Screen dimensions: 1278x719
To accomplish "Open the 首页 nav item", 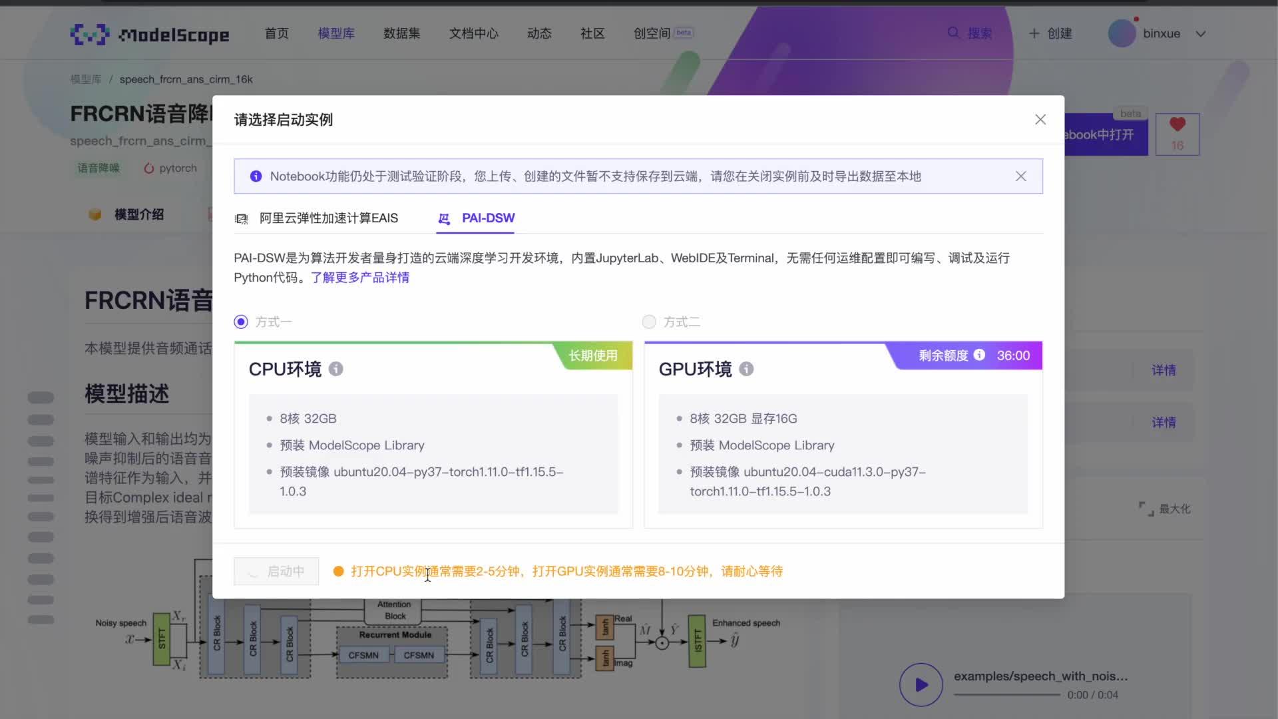I will pyautogui.click(x=277, y=33).
